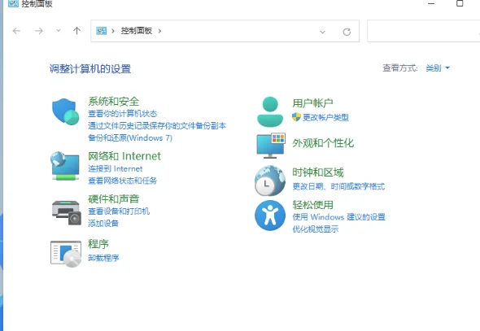Screen dimensions: 480x331
Task: Click 查看设备和打印机 link
Action: pos(119,211)
